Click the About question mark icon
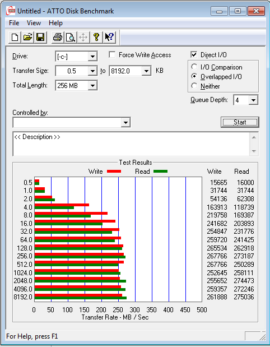This screenshot has width=270, height=347. tap(96, 37)
